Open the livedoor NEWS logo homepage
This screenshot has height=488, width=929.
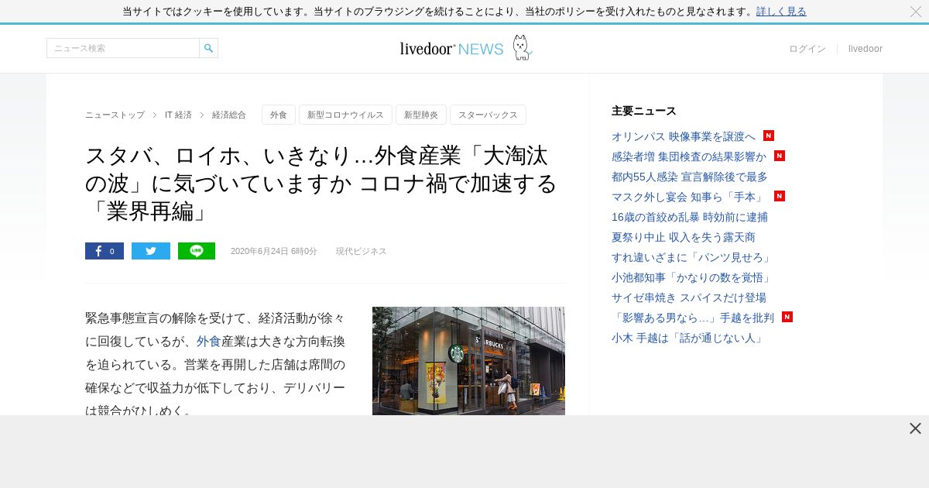coord(465,48)
